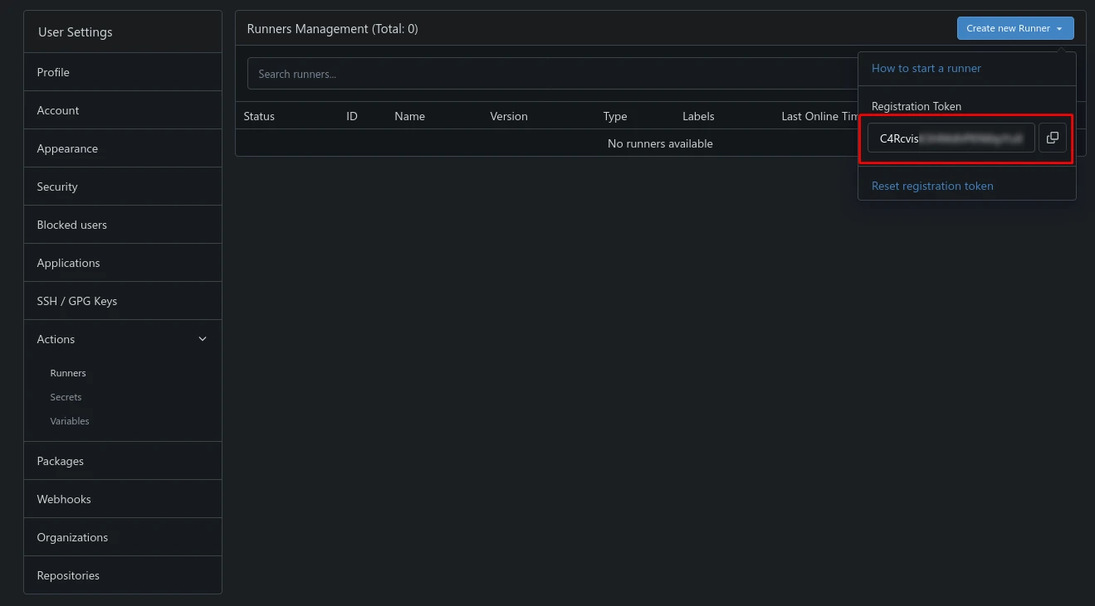Screen dimensions: 1095x606
Task: Open Secrets under Actions
Action: (66, 397)
